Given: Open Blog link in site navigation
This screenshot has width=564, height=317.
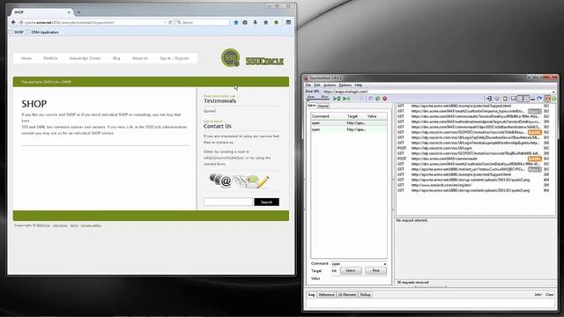Looking at the screenshot, I should [x=116, y=58].
